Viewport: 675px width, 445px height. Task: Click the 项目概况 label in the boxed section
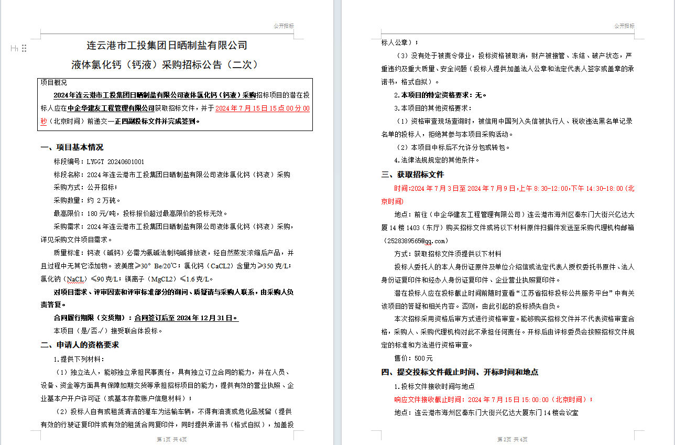coord(54,83)
